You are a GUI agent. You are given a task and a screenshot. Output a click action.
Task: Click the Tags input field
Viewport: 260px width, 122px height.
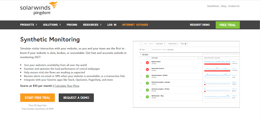click(145, 49)
